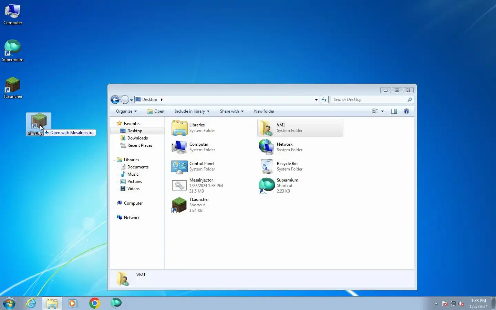The width and height of the screenshot is (496, 310).
Task: Click the search magnifier icon
Action: (410, 100)
